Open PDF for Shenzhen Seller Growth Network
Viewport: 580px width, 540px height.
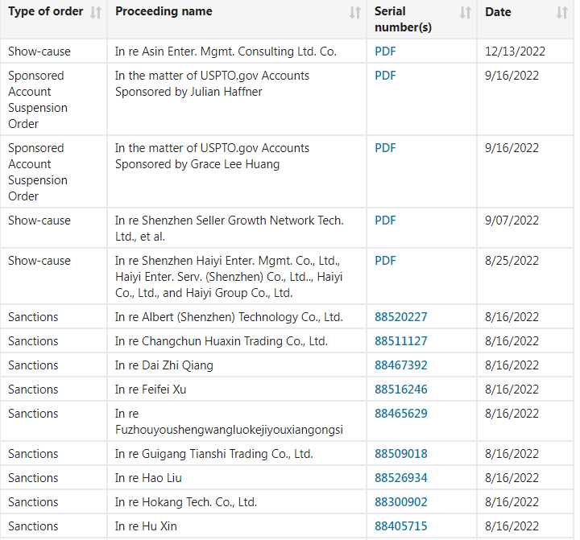(x=385, y=221)
